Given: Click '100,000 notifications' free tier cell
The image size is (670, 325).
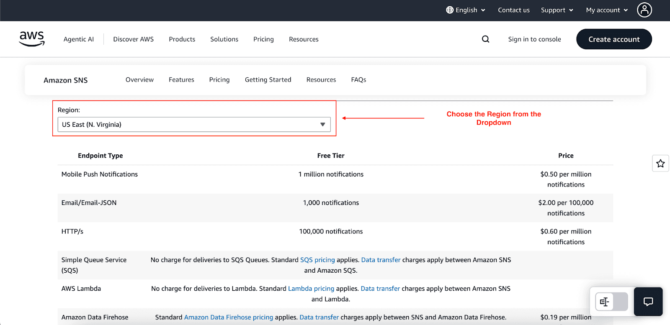Looking at the screenshot, I should (331, 231).
